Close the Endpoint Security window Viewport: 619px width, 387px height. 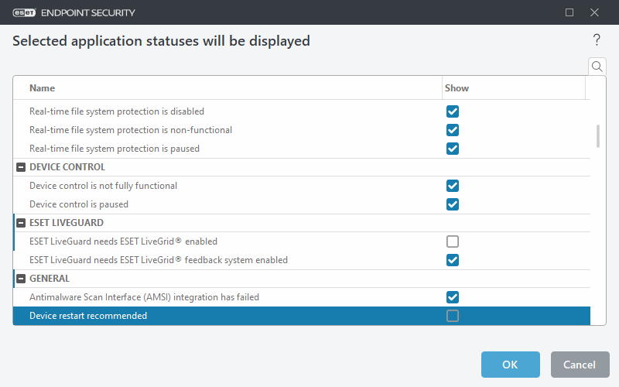594,12
